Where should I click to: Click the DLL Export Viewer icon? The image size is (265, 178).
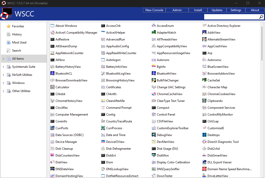click(204, 162)
